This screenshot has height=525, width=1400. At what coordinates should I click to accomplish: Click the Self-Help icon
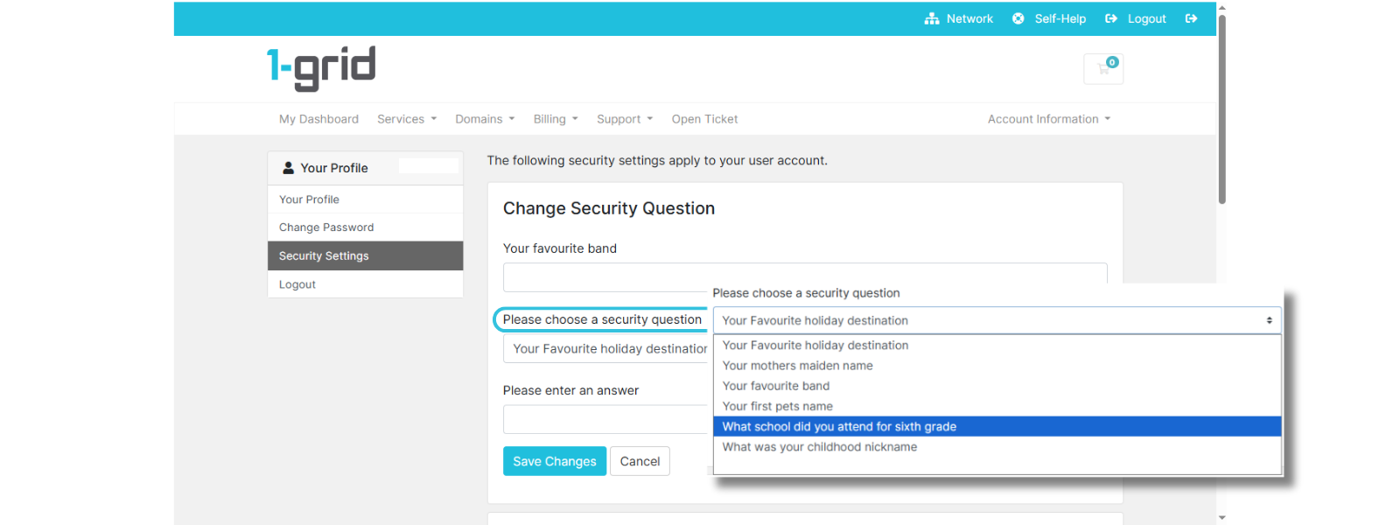tap(1018, 18)
